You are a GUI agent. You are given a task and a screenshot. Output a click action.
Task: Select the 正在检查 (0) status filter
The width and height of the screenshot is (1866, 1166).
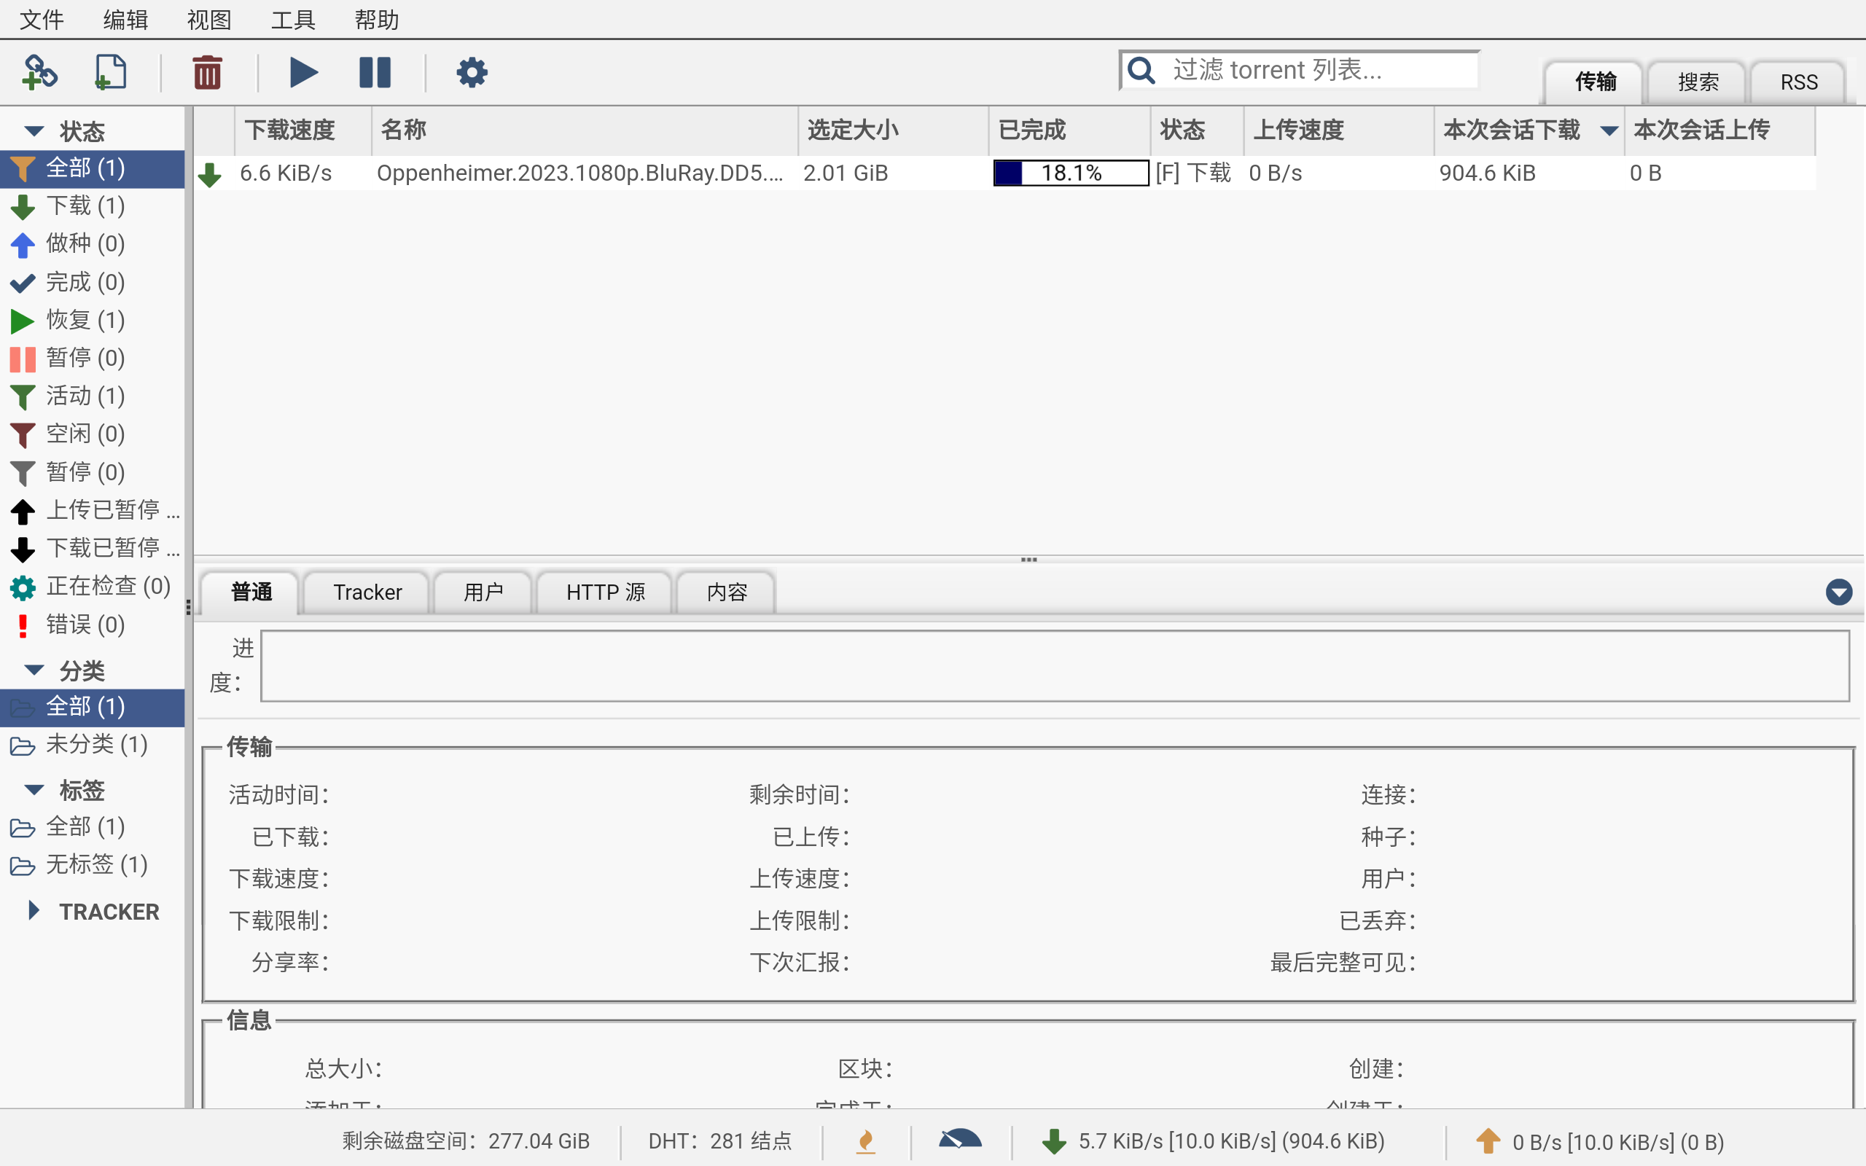93,586
